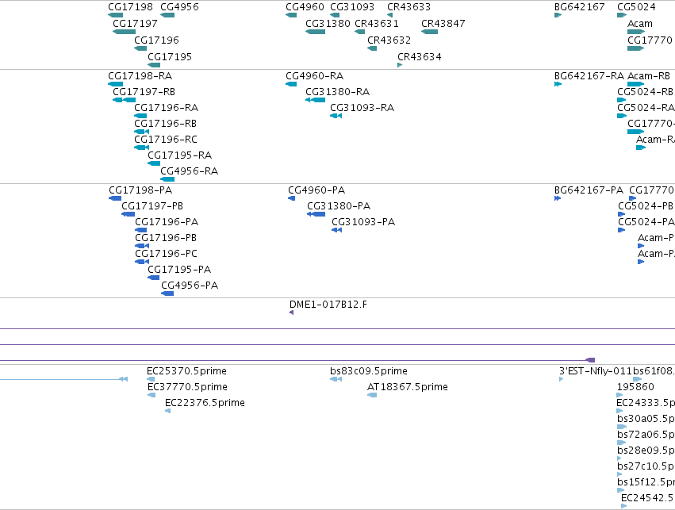The height and width of the screenshot is (510, 675).
Task: Click the CG17195 gene label
Action: 170,57
